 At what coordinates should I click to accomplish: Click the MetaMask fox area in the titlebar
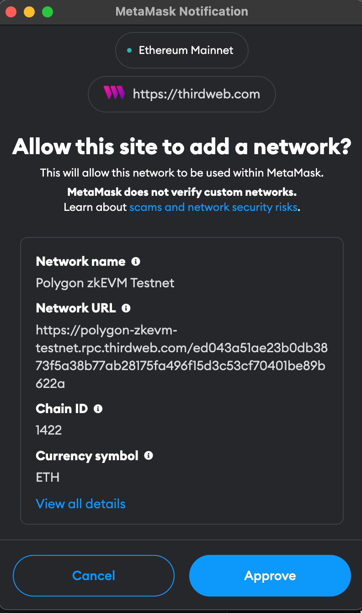click(x=181, y=11)
